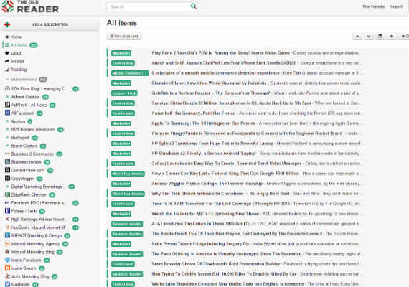Viewport: 409px width, 287px height.
Task: Open Inbound Marketing Agency feed
Action: (35, 244)
